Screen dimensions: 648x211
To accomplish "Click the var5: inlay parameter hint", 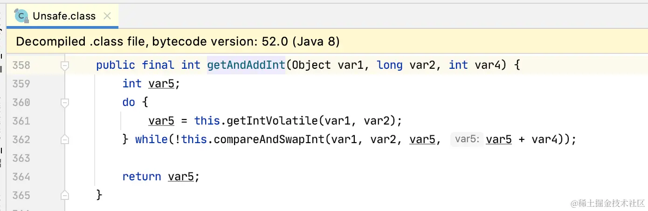I will (467, 139).
